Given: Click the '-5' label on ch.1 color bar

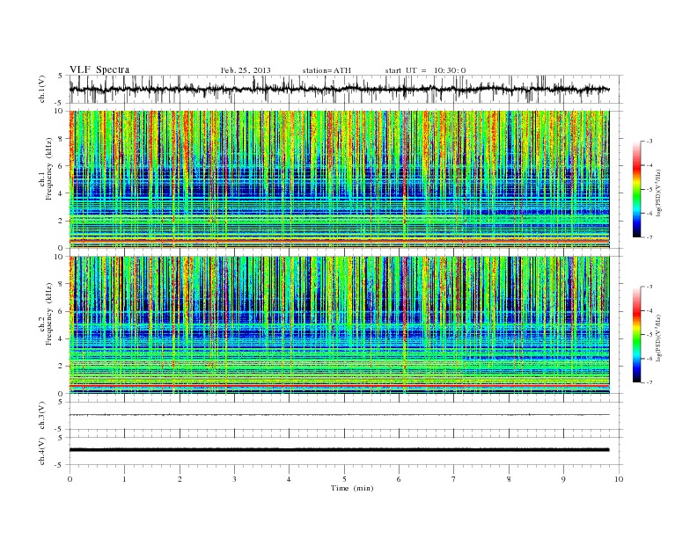Looking at the screenshot, I should coord(649,190).
